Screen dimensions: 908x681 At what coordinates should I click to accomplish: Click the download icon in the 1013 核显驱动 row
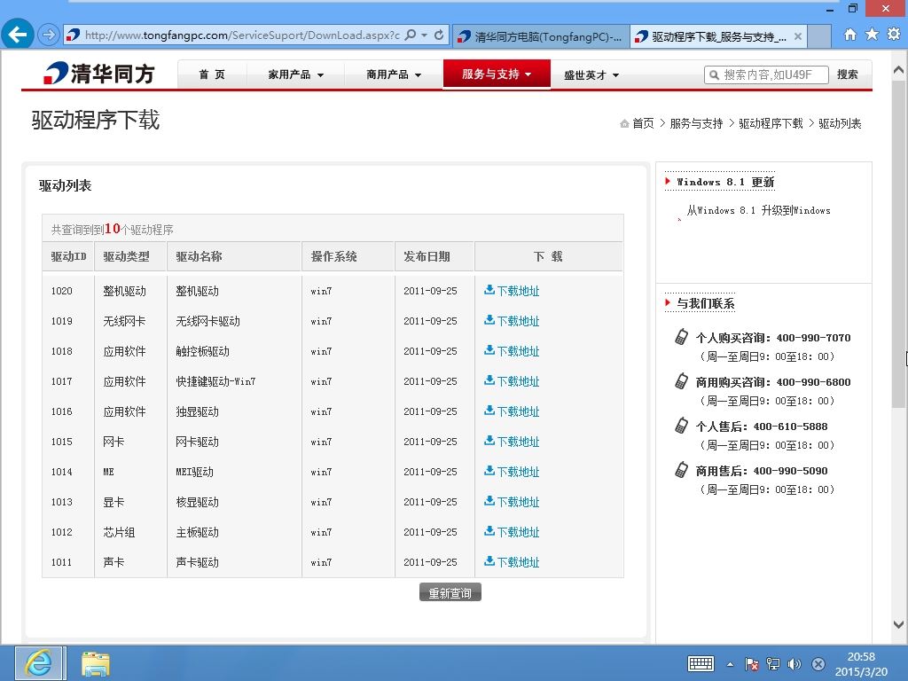(x=489, y=500)
